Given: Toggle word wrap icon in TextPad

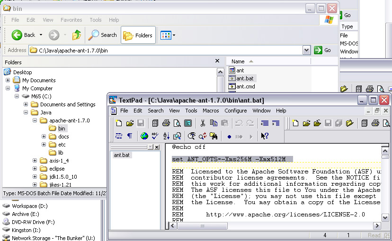Looking at the screenshot, I should coord(119,136).
